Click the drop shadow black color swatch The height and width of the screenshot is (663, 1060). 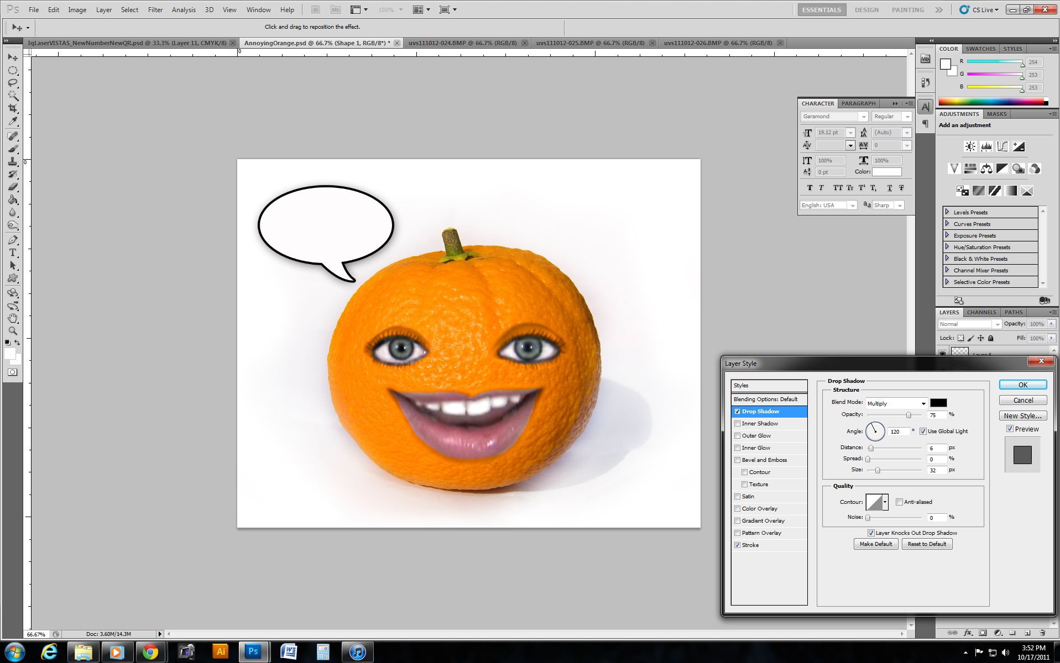coord(938,403)
